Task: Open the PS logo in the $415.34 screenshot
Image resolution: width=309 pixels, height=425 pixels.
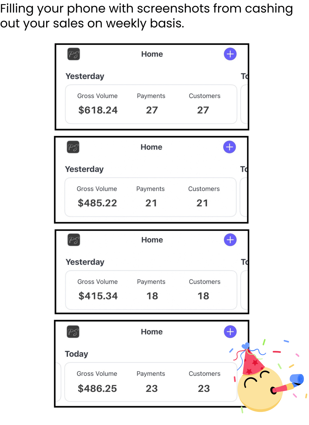Action: coord(74,240)
